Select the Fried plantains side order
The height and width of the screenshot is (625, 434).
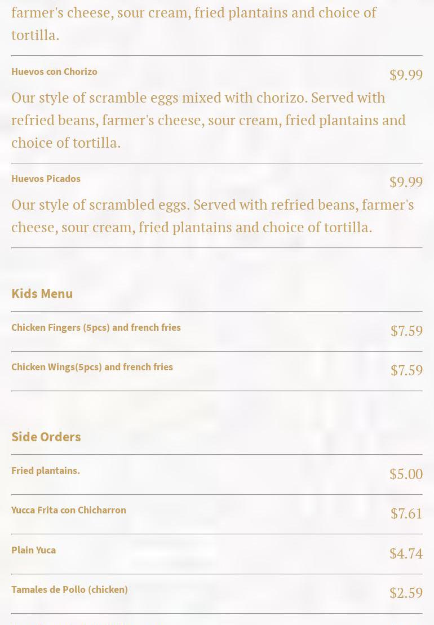coord(46,471)
